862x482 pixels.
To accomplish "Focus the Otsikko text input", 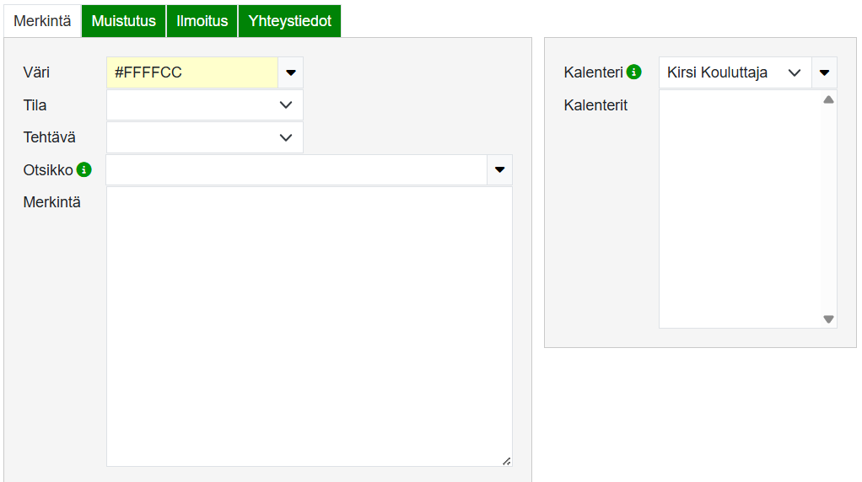I will (x=296, y=169).
